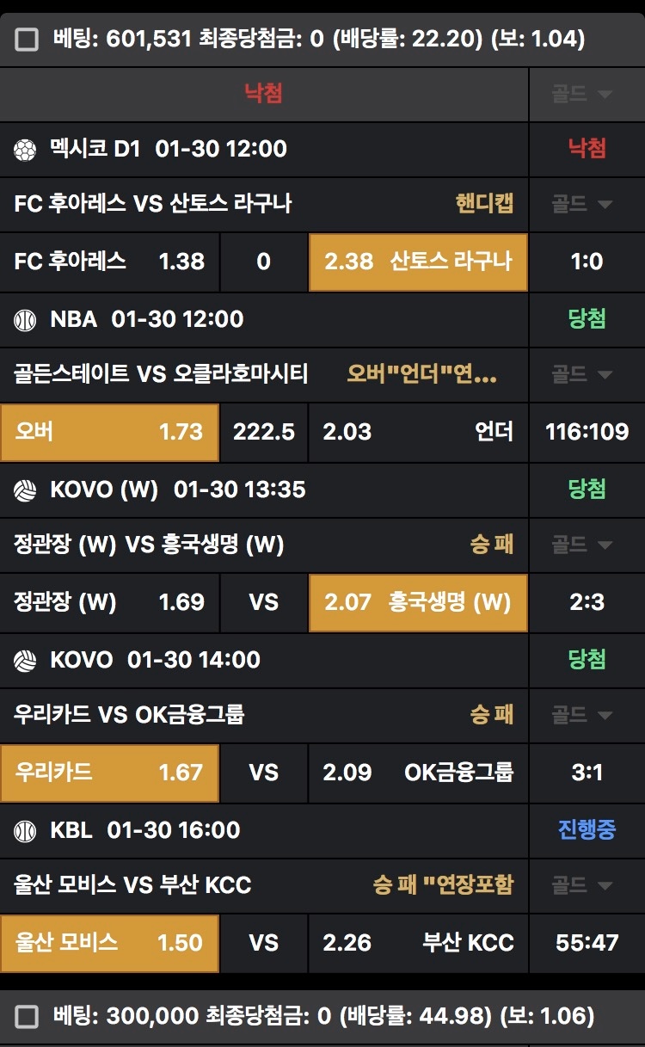Click the volleyball icon beside KOVO (W)
The width and height of the screenshot is (645, 1047).
click(24, 490)
